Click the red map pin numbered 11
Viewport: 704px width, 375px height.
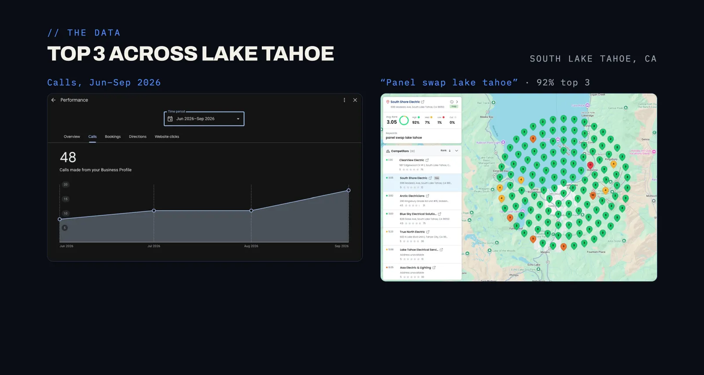pos(590,166)
